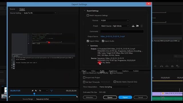Screen dimensions: 183x103
Task: Enable Render Alpha Channel Only
Action: tap(115, 82)
